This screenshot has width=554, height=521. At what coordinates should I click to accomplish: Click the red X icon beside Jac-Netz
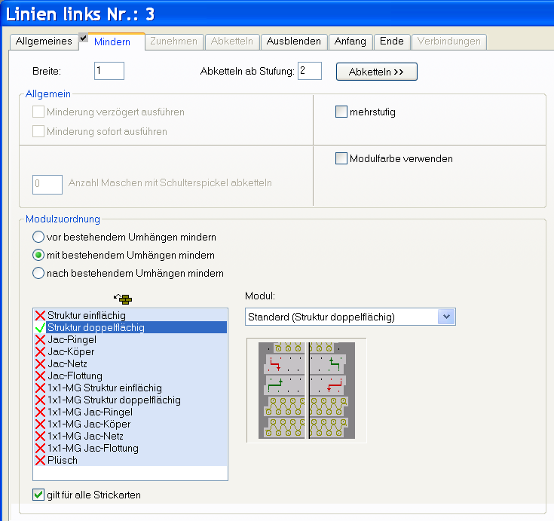click(40, 363)
